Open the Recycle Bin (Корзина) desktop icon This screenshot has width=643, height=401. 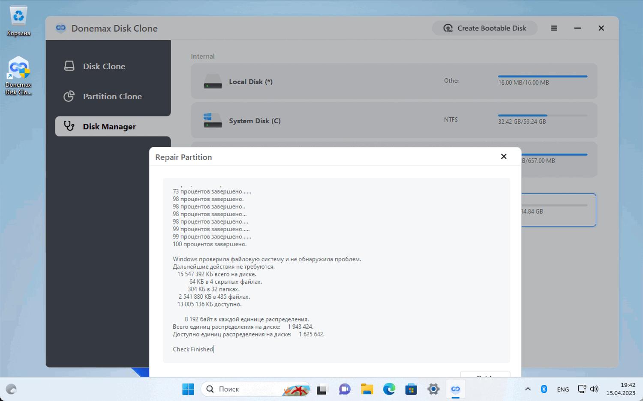[x=18, y=21]
